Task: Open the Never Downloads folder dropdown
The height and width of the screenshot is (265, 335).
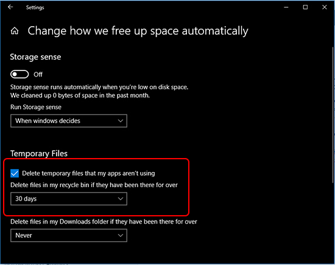Action: (69, 235)
